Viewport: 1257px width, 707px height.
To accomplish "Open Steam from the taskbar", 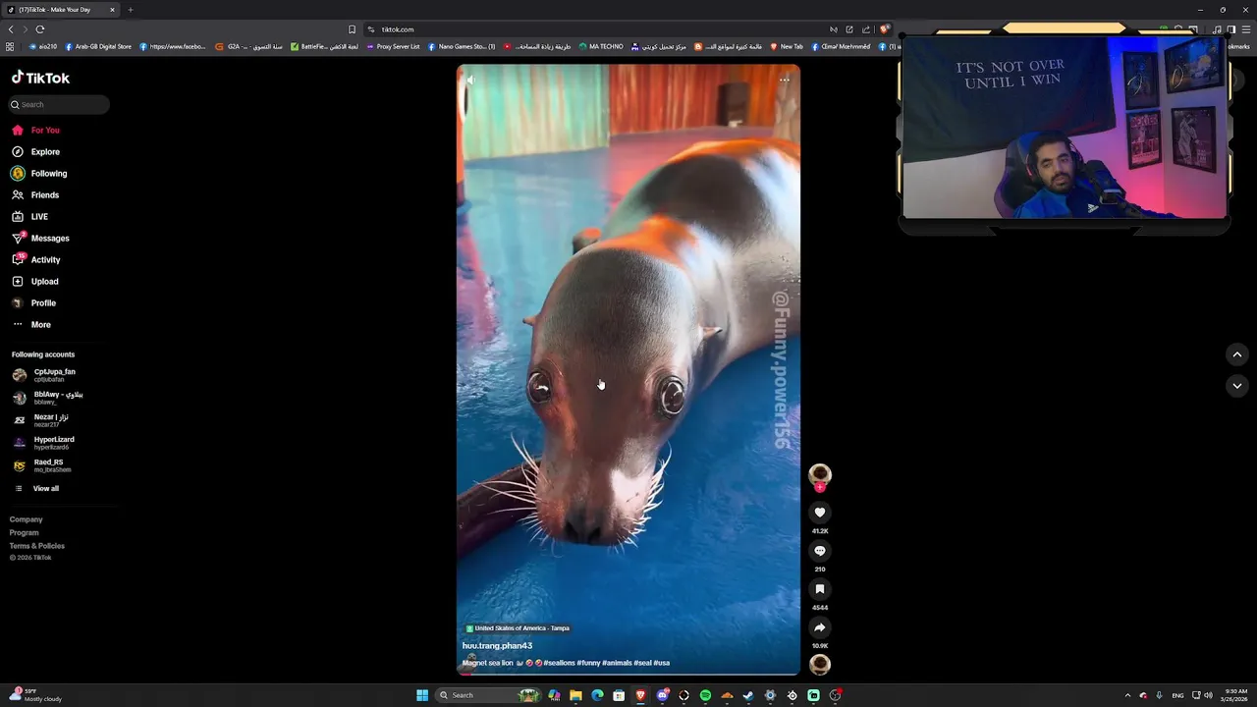I will 748,695.
